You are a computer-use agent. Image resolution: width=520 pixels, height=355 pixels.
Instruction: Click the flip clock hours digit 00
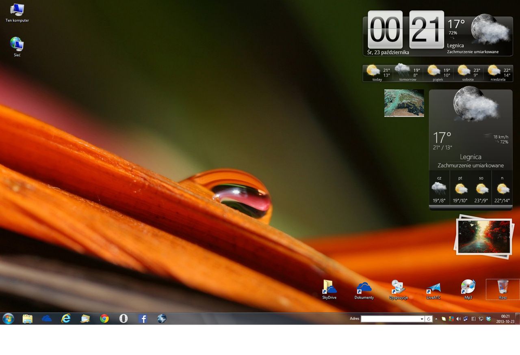[385, 30]
